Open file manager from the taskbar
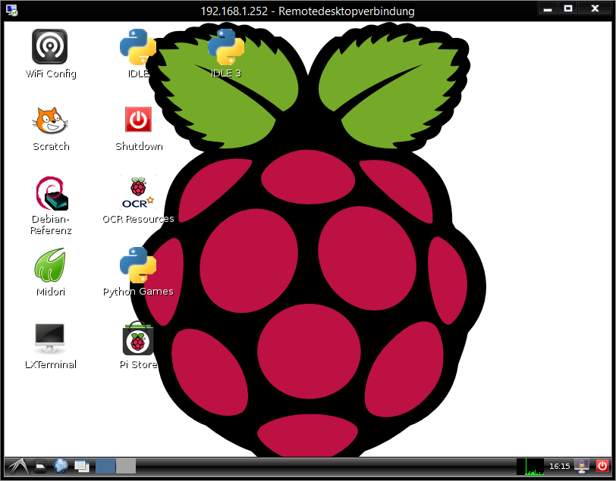 [42, 467]
